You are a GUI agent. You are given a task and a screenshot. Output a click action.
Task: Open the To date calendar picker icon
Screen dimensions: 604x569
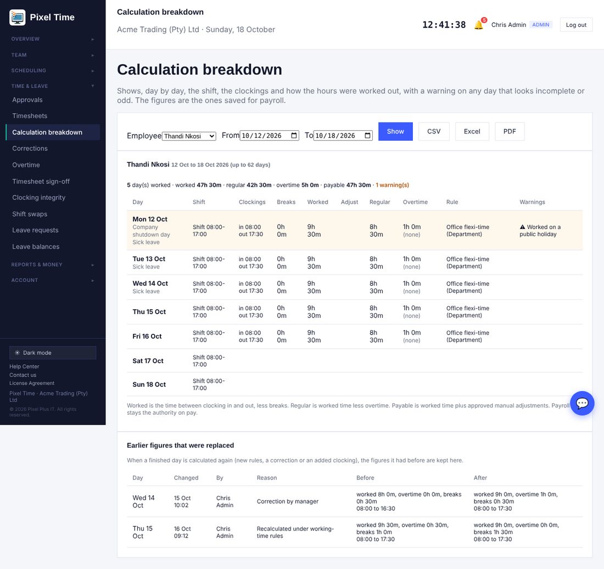tap(367, 136)
